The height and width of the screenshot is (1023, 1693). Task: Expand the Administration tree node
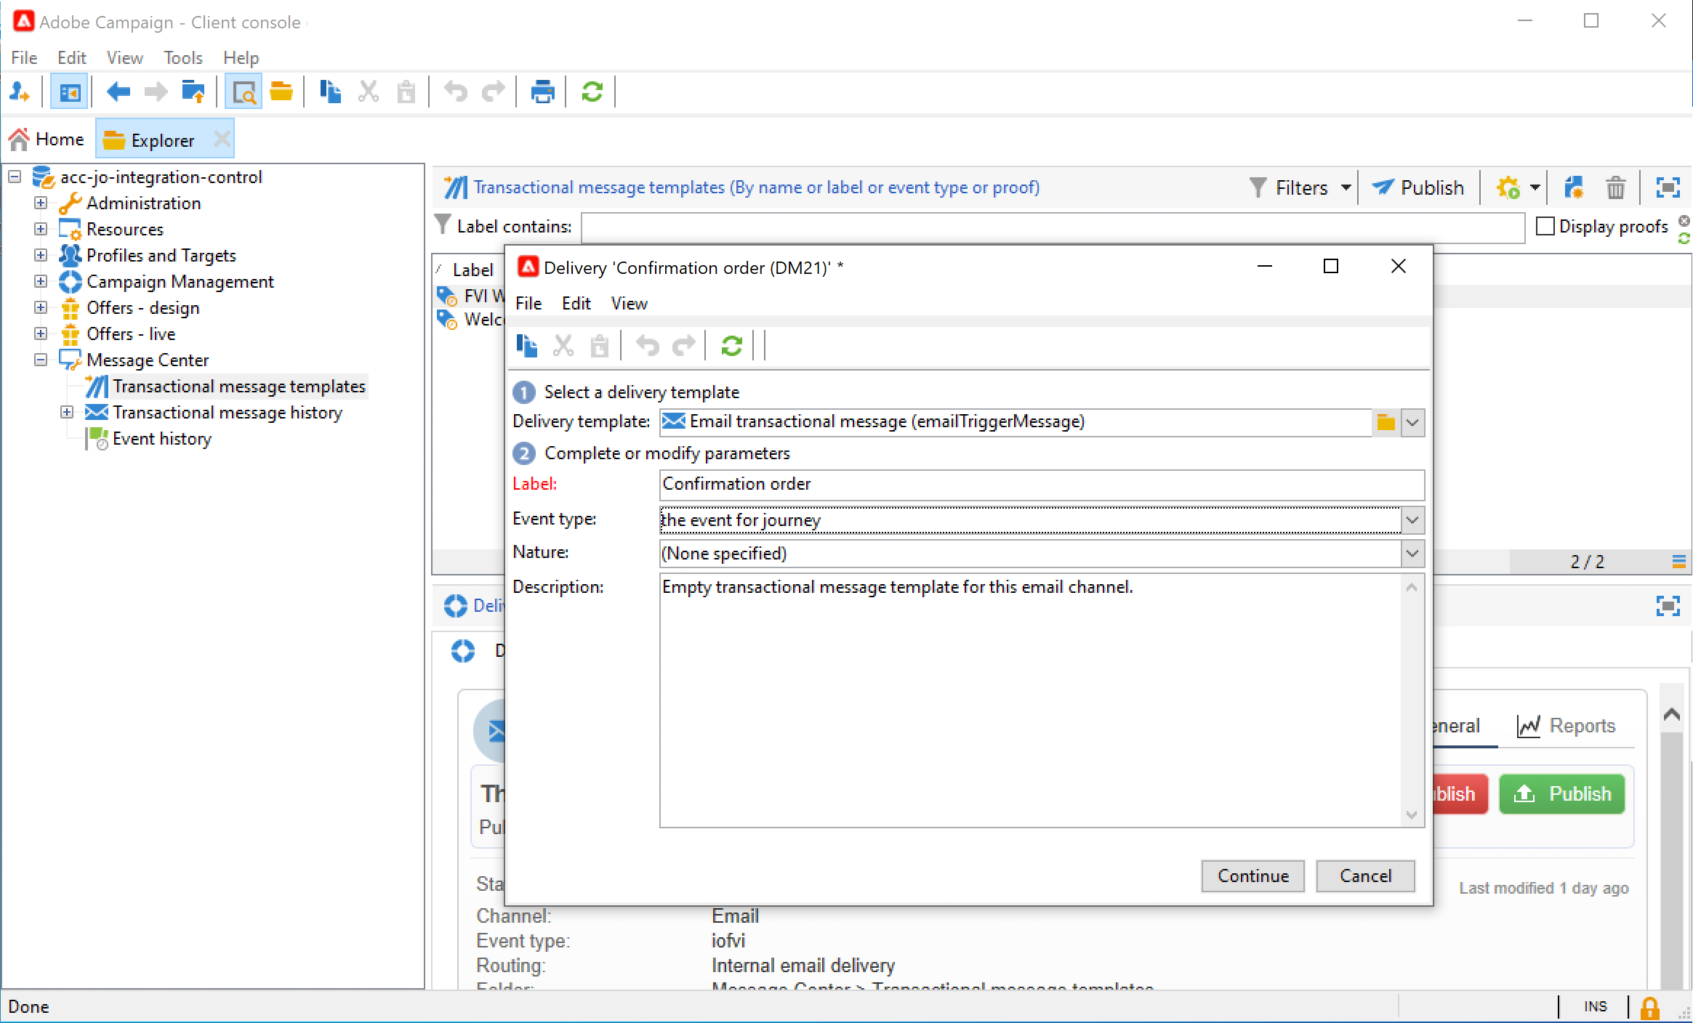click(x=41, y=203)
